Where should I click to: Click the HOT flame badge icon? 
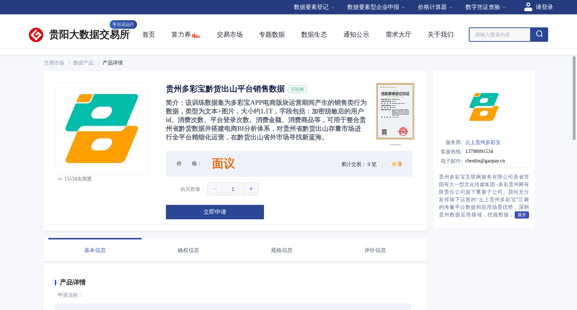[x=196, y=35]
